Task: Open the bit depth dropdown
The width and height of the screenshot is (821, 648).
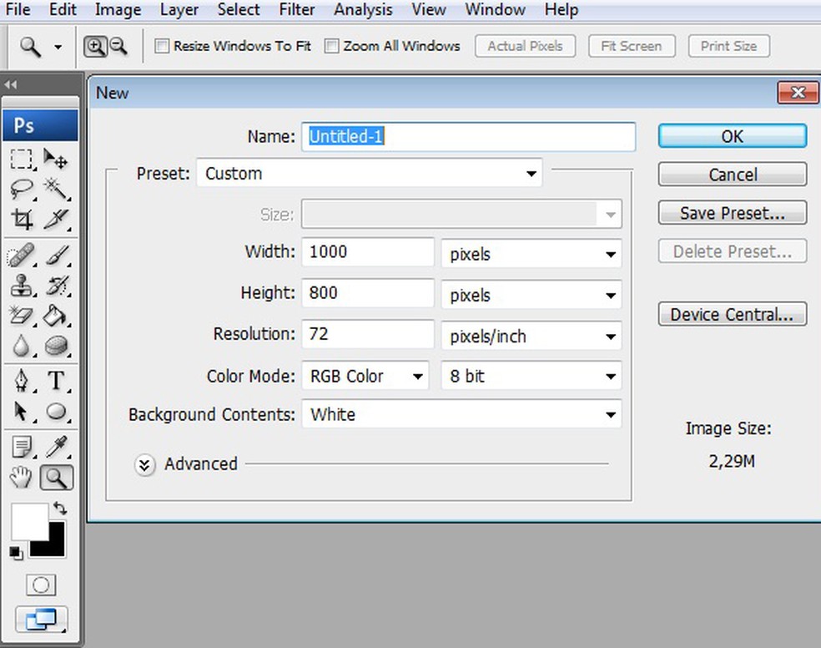Action: 531,376
